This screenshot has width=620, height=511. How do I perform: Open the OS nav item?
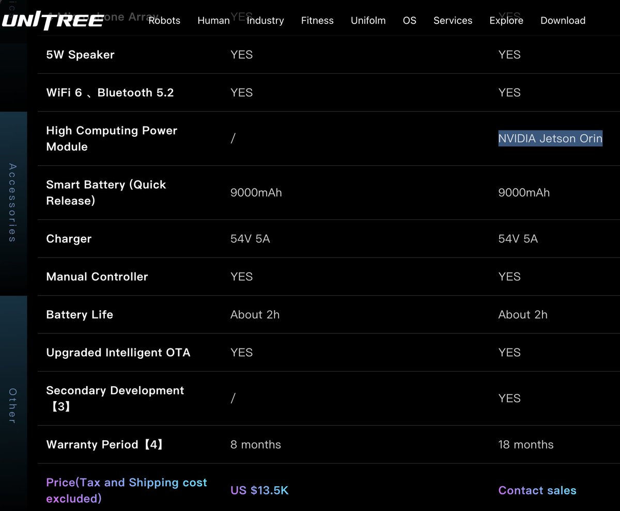[x=409, y=21]
